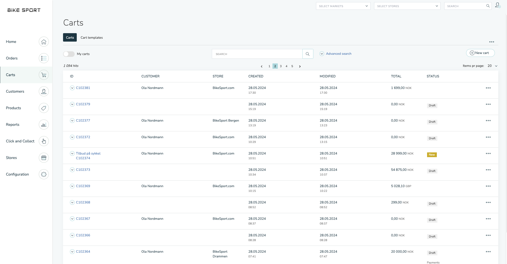Open actions menu for cart C102374
Viewport: 507px width, 264px height.
tap(488, 153)
